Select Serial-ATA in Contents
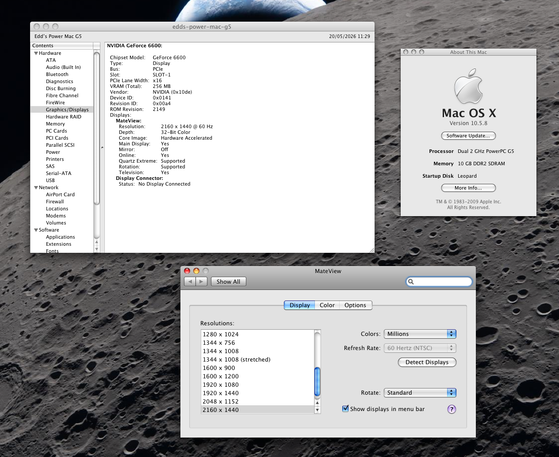 coord(58,174)
